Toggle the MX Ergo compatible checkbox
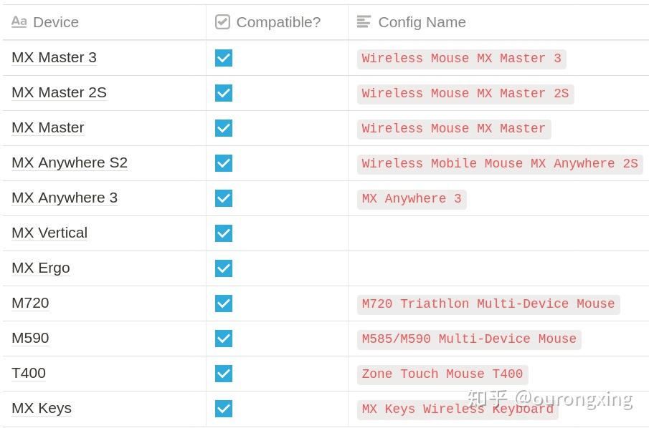Screen dimensions: 649x428 224,268
